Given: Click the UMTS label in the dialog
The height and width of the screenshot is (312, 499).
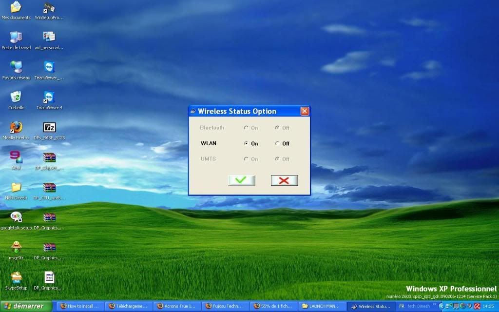Looking at the screenshot, I should (x=208, y=158).
